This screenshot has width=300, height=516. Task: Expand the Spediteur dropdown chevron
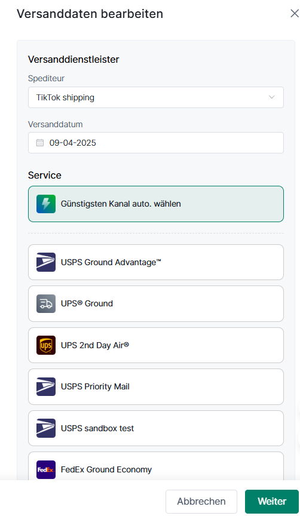(272, 97)
